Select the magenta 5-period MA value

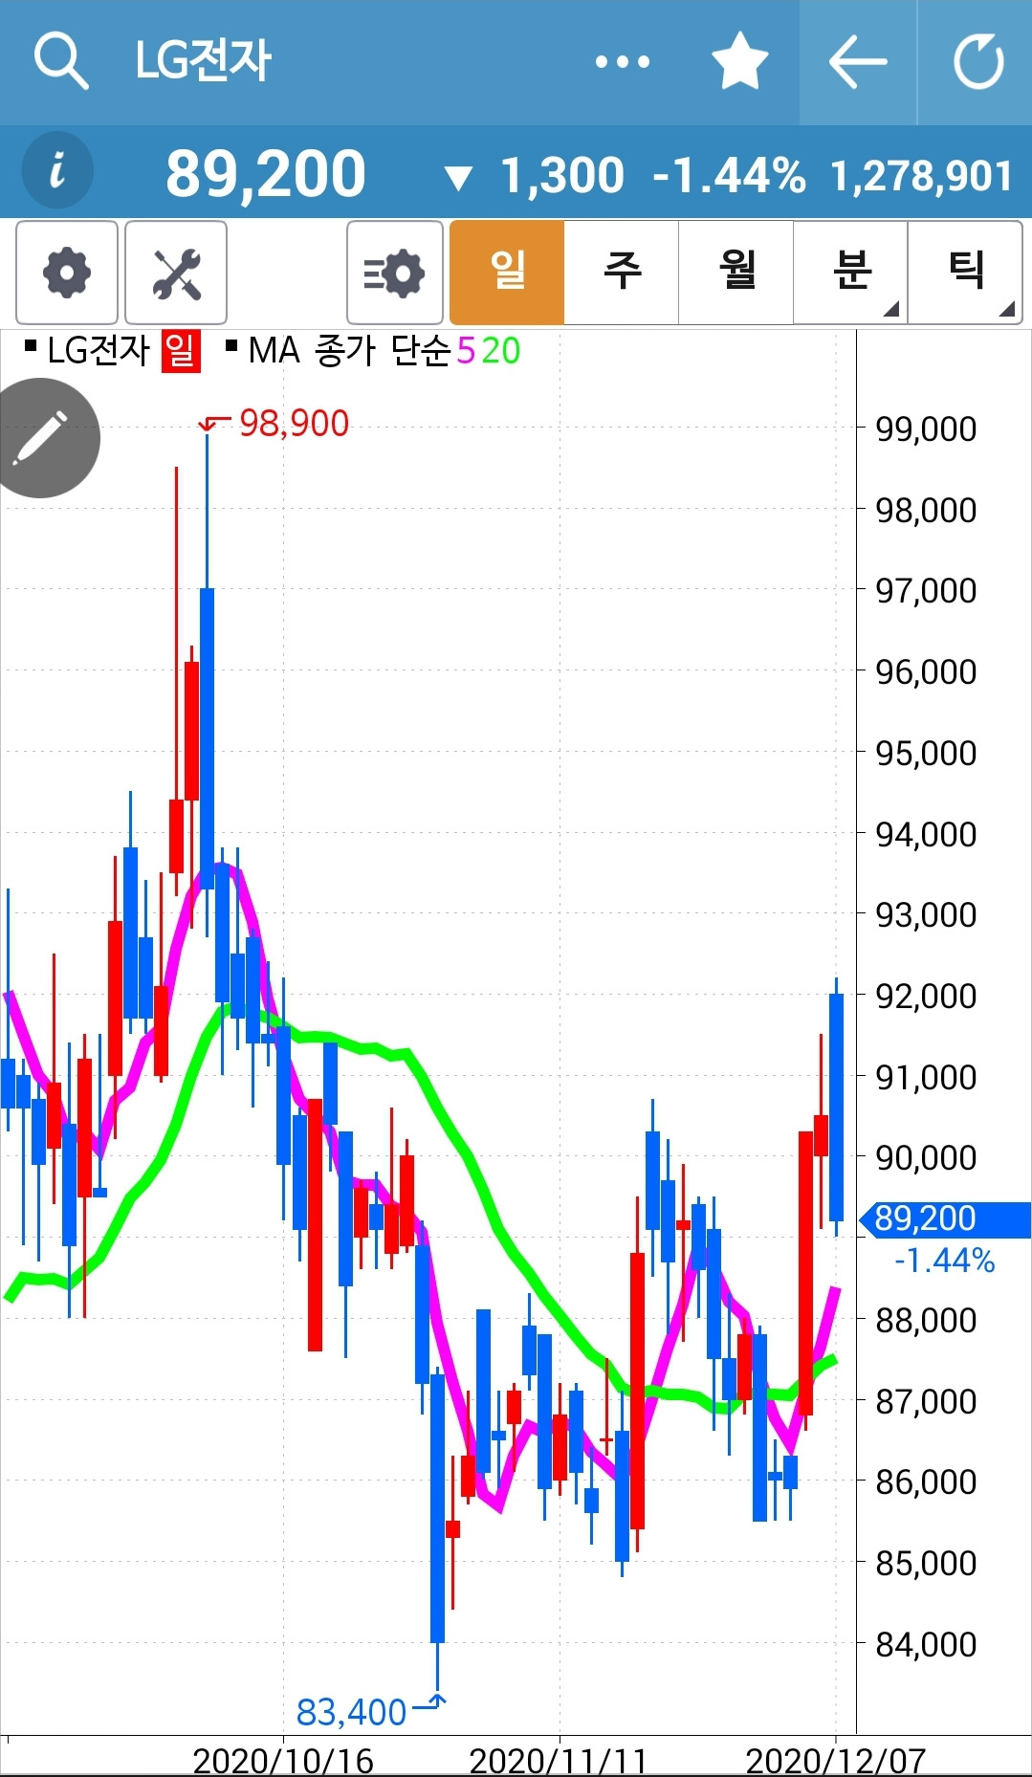click(x=466, y=351)
